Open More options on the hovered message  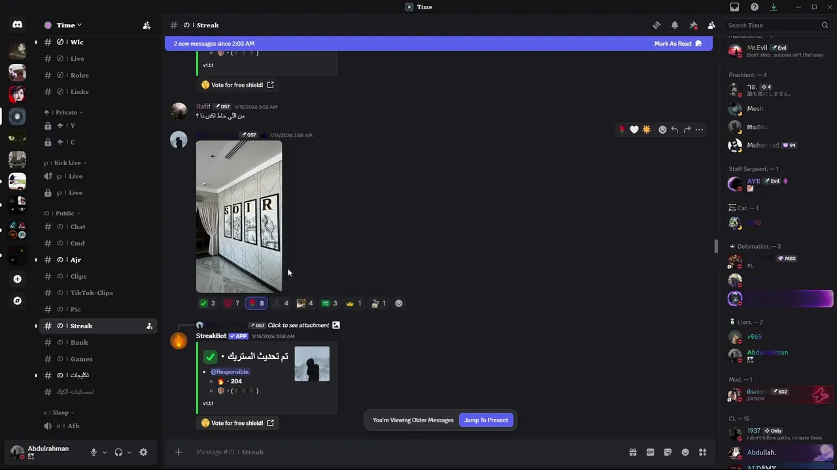699,130
